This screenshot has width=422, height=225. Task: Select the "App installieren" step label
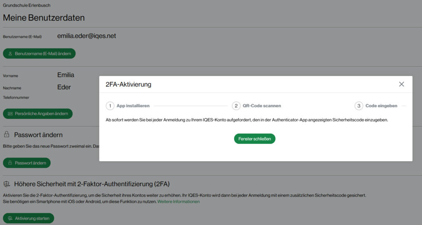click(x=133, y=106)
